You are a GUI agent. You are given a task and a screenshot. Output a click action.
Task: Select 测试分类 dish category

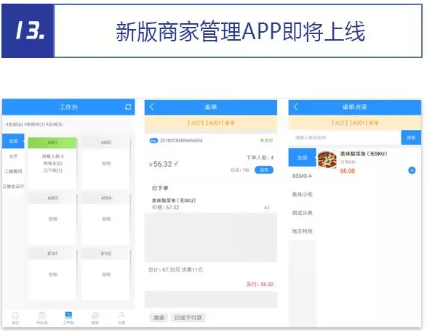(x=302, y=213)
